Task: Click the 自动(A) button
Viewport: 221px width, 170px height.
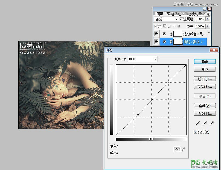Action: (205, 106)
